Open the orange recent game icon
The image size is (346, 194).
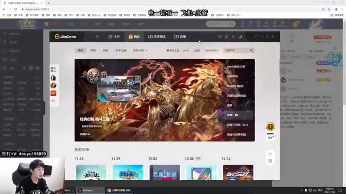point(53,93)
